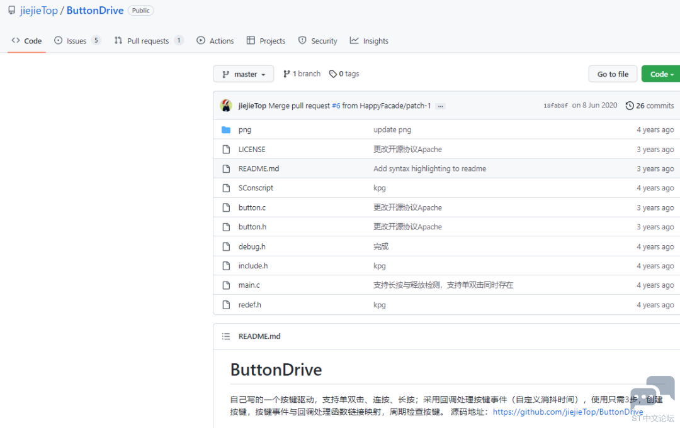Click the README.md panel heading
Screen dimensions: 680x428
(259, 336)
